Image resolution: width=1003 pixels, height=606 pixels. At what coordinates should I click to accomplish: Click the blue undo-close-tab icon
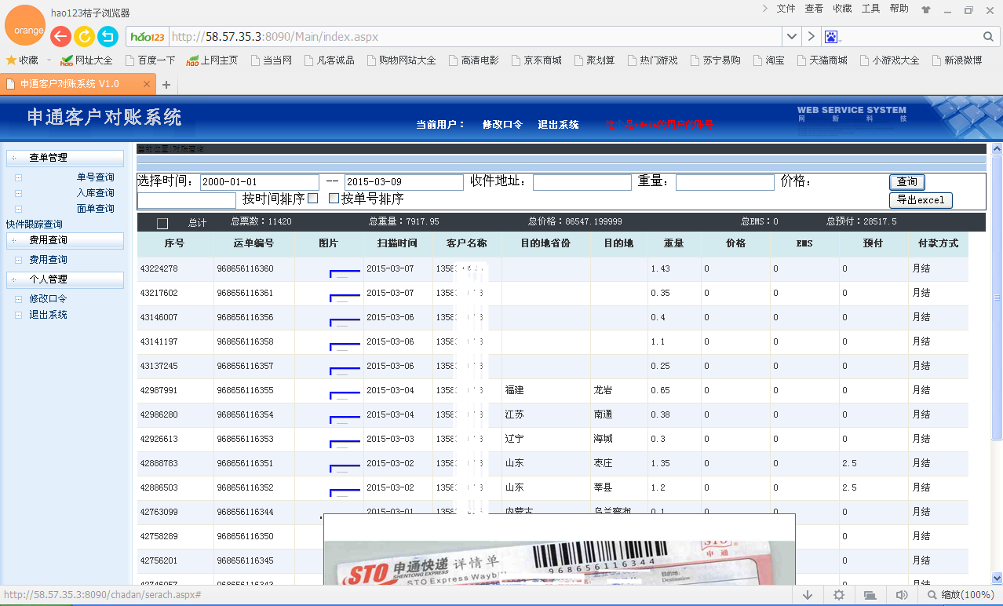coord(108,37)
